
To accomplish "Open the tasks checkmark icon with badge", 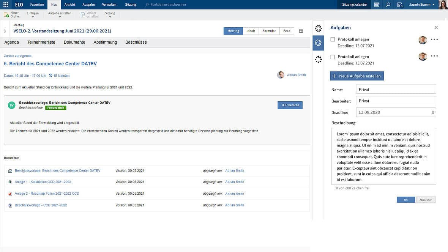I will click(399, 5).
